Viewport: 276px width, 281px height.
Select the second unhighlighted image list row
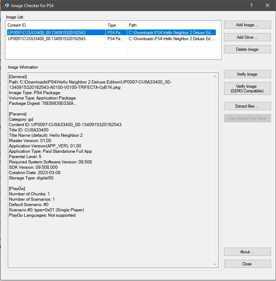tap(111, 38)
